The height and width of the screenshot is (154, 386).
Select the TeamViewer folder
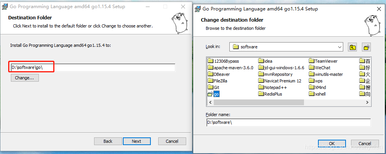(323, 61)
